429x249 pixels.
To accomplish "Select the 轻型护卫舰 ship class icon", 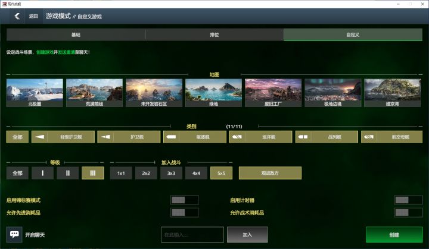I will [x=39, y=137].
